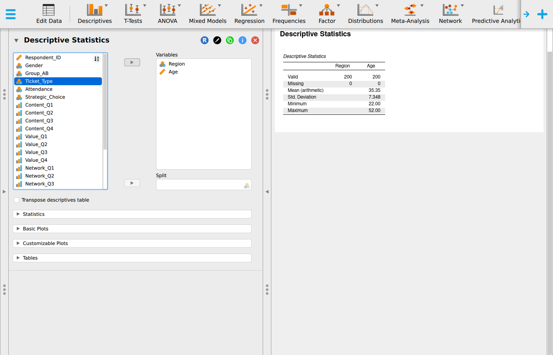The height and width of the screenshot is (355, 553).
Task: Expand the Basic Plots section
Action: point(132,229)
